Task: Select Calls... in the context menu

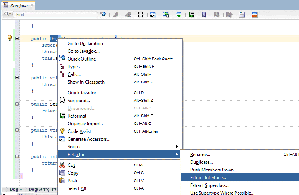Action: coord(120,74)
